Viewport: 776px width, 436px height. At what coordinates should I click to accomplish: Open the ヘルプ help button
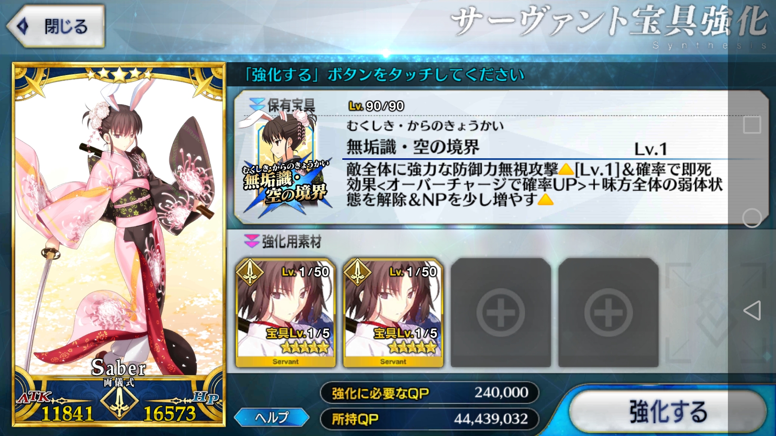pos(272,417)
